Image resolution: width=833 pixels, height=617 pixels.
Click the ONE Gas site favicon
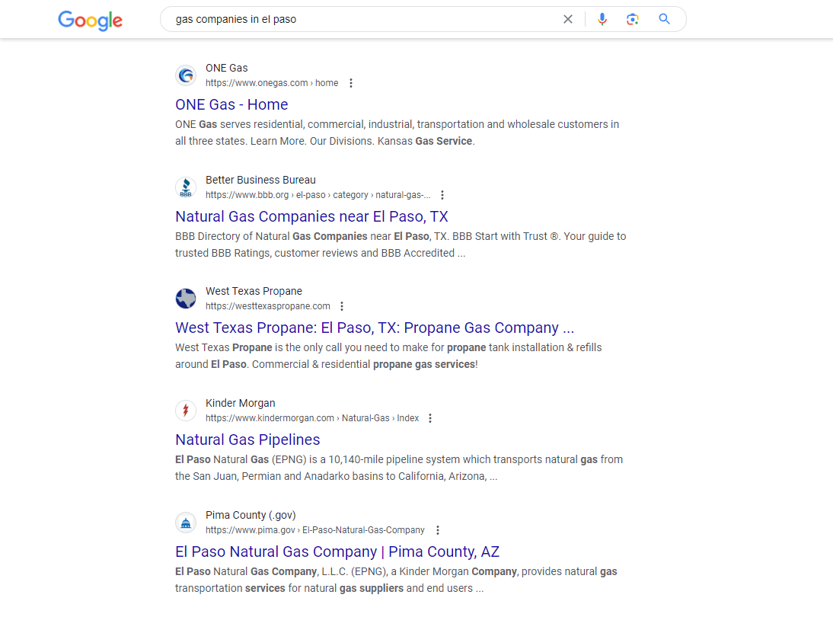(186, 75)
